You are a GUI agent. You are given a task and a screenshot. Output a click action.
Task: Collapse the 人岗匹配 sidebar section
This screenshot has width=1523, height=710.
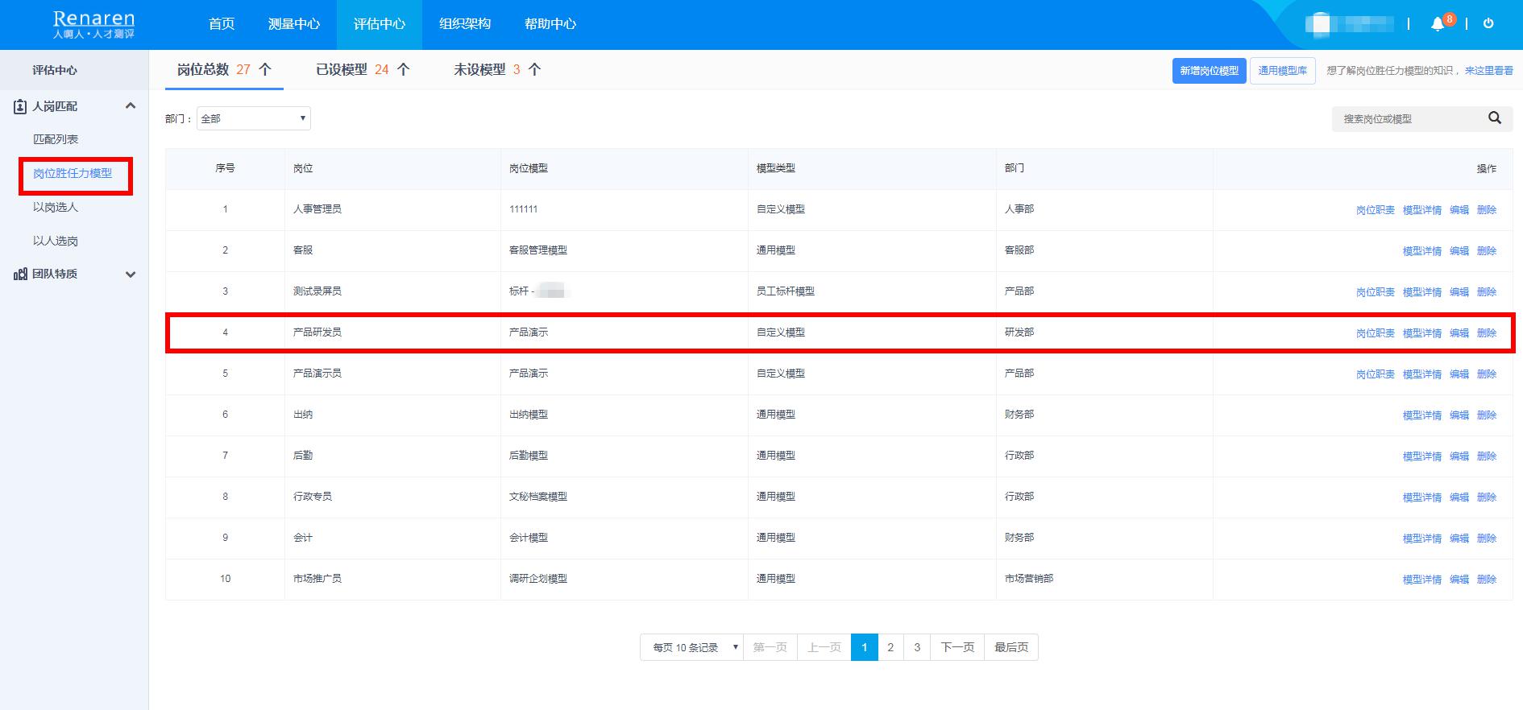click(130, 106)
